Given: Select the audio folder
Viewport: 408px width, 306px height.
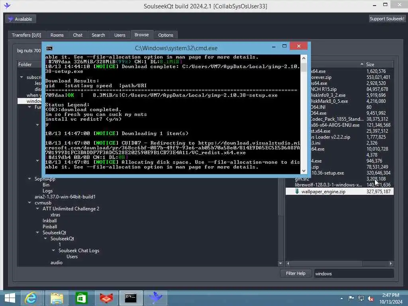Looking at the screenshot, I should tap(57, 263).
